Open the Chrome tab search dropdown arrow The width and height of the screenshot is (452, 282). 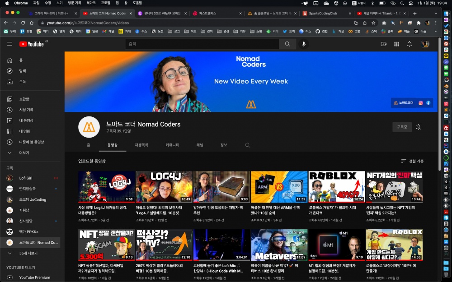click(436, 13)
